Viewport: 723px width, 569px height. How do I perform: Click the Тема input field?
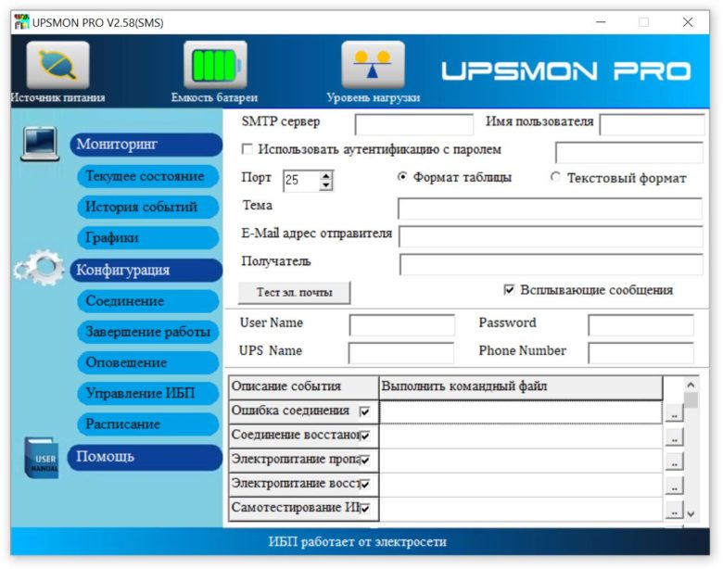550,209
